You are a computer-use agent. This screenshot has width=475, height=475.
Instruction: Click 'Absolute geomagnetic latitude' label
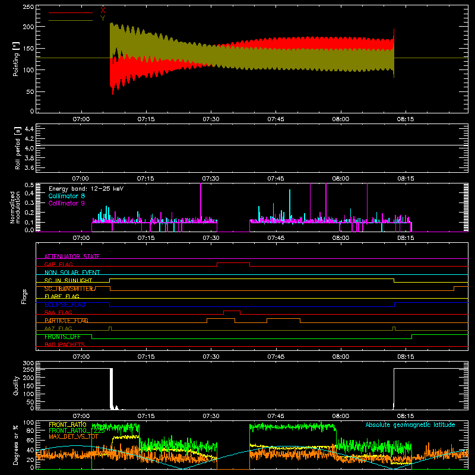tap(410, 425)
